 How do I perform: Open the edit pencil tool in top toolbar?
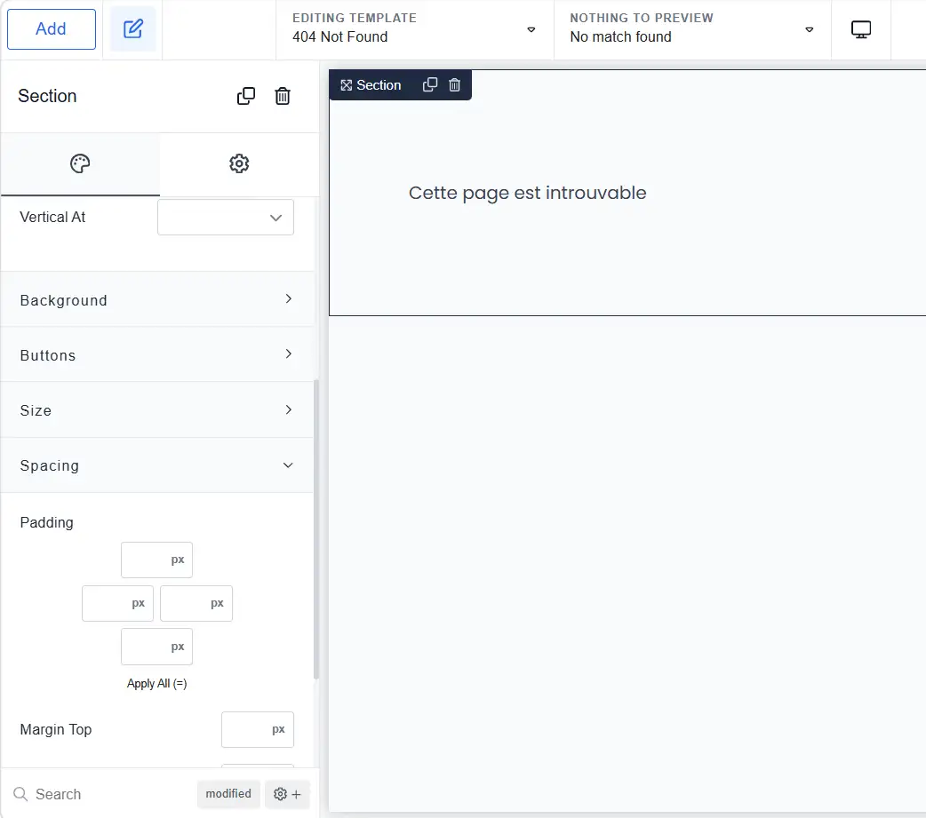click(x=133, y=29)
